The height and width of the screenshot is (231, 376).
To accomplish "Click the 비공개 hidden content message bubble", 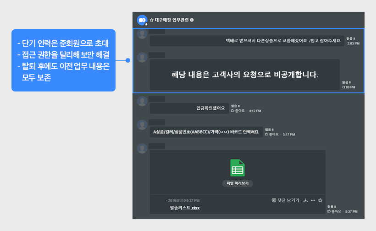I will coord(245,74).
